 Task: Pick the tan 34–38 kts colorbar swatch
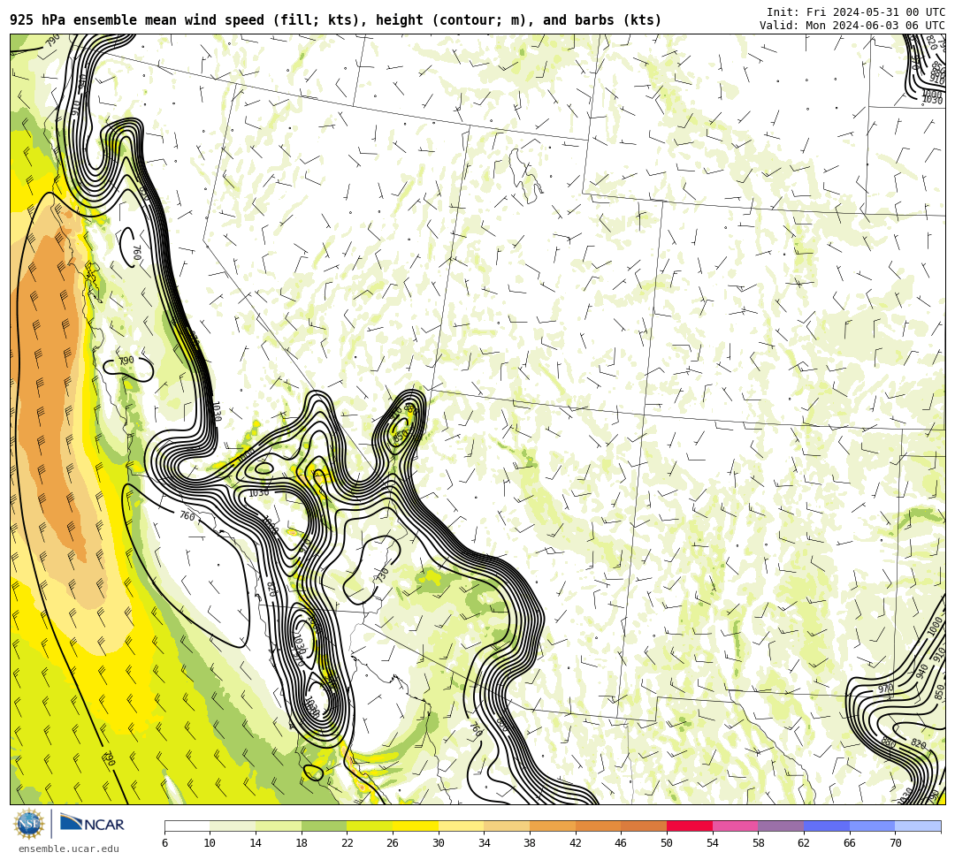[507, 826]
